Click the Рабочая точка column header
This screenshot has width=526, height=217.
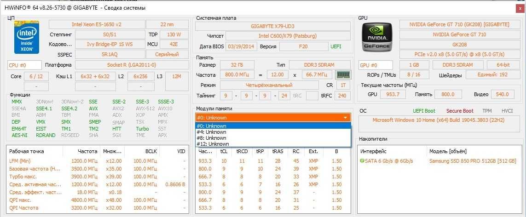(27, 151)
